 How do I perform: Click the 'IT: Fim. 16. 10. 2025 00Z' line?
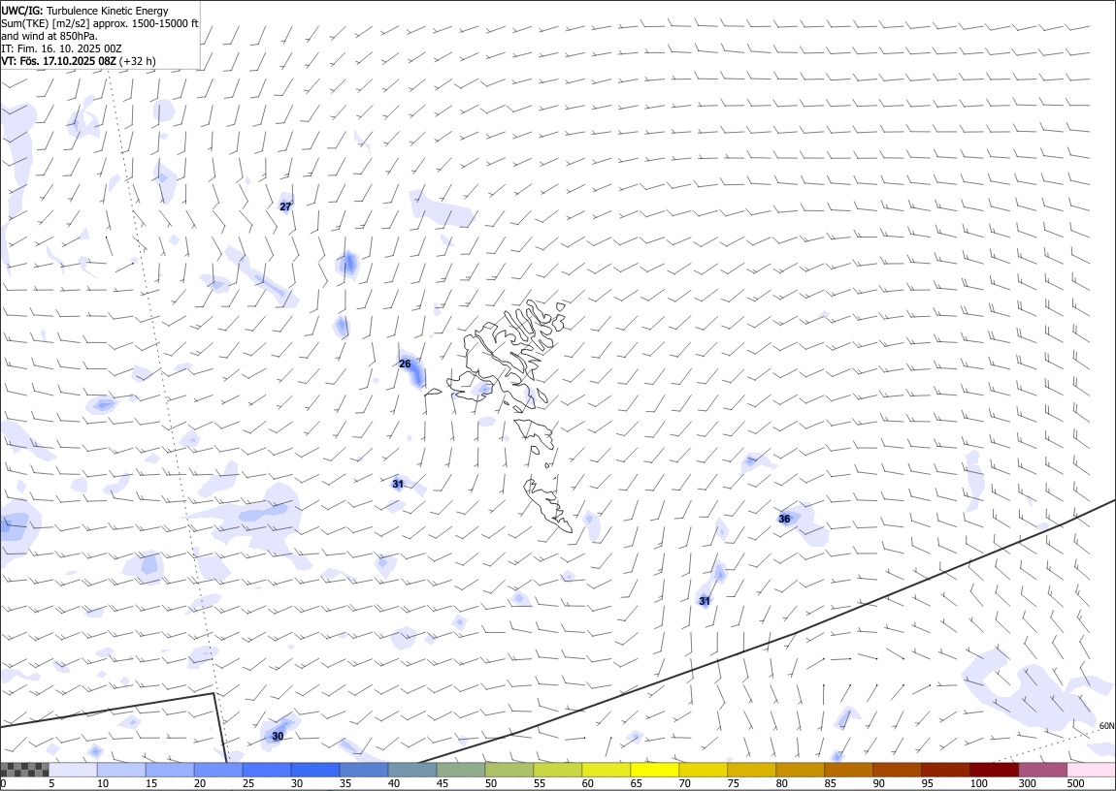pos(61,48)
